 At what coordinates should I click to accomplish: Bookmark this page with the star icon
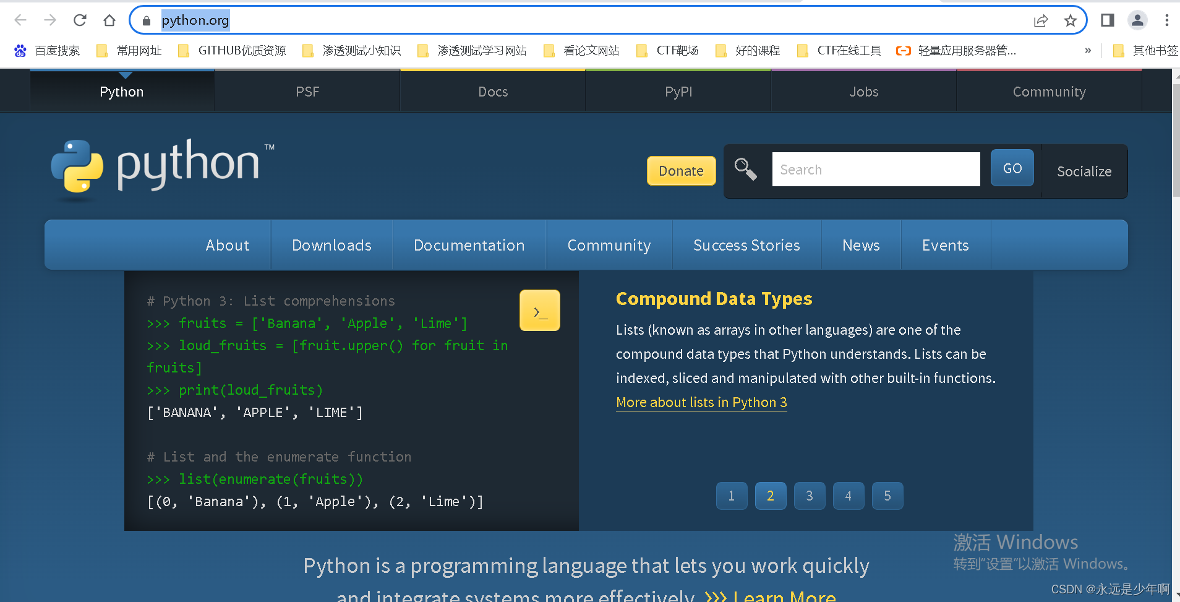tap(1071, 20)
